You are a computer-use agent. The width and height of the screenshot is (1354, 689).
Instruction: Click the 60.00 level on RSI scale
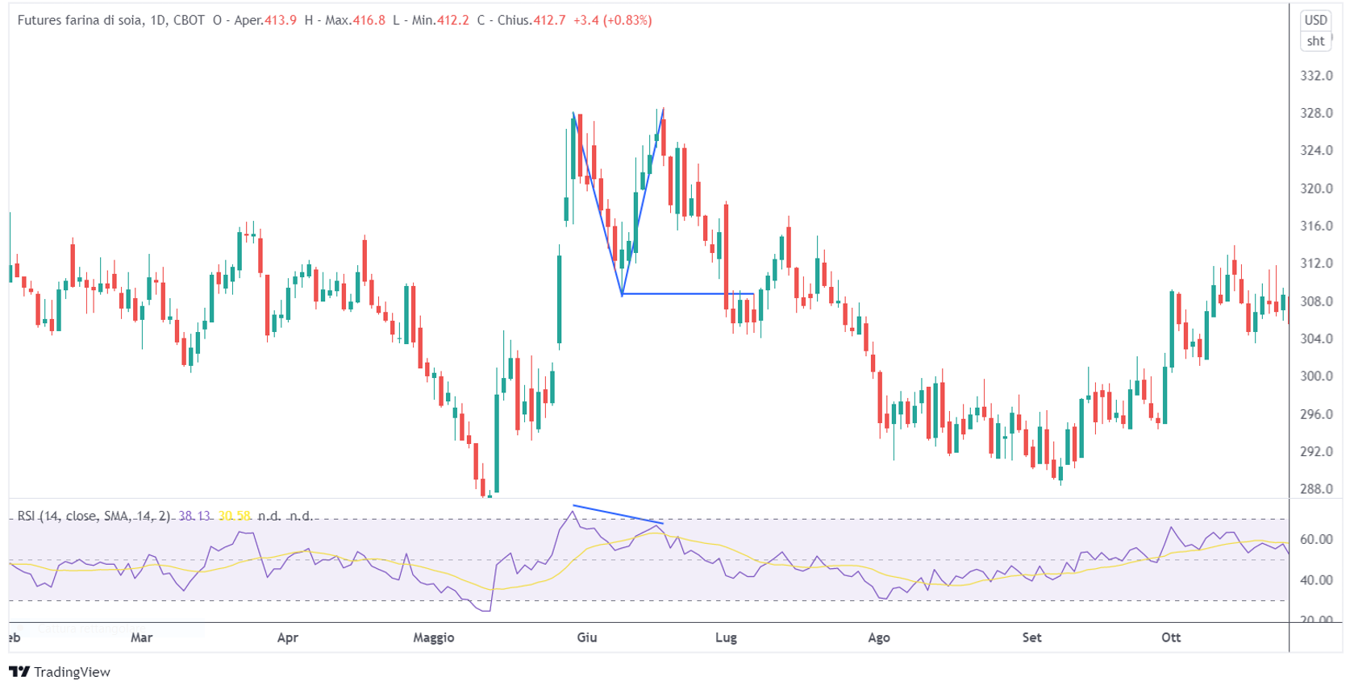(x=1316, y=539)
